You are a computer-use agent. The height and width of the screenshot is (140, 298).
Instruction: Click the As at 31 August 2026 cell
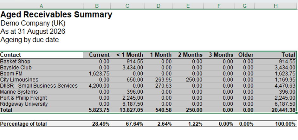[x=33, y=31]
